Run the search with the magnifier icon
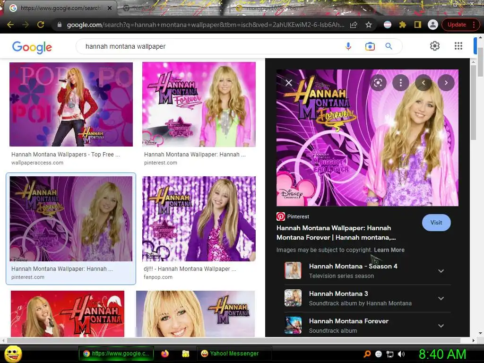This screenshot has width=484, height=363. pyautogui.click(x=389, y=46)
